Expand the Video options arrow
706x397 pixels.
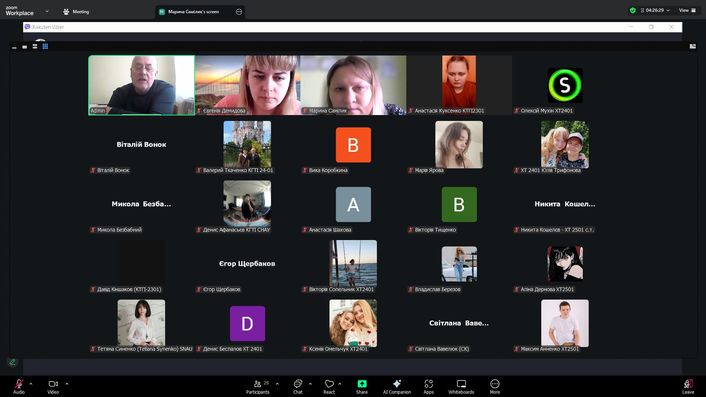pos(67,384)
